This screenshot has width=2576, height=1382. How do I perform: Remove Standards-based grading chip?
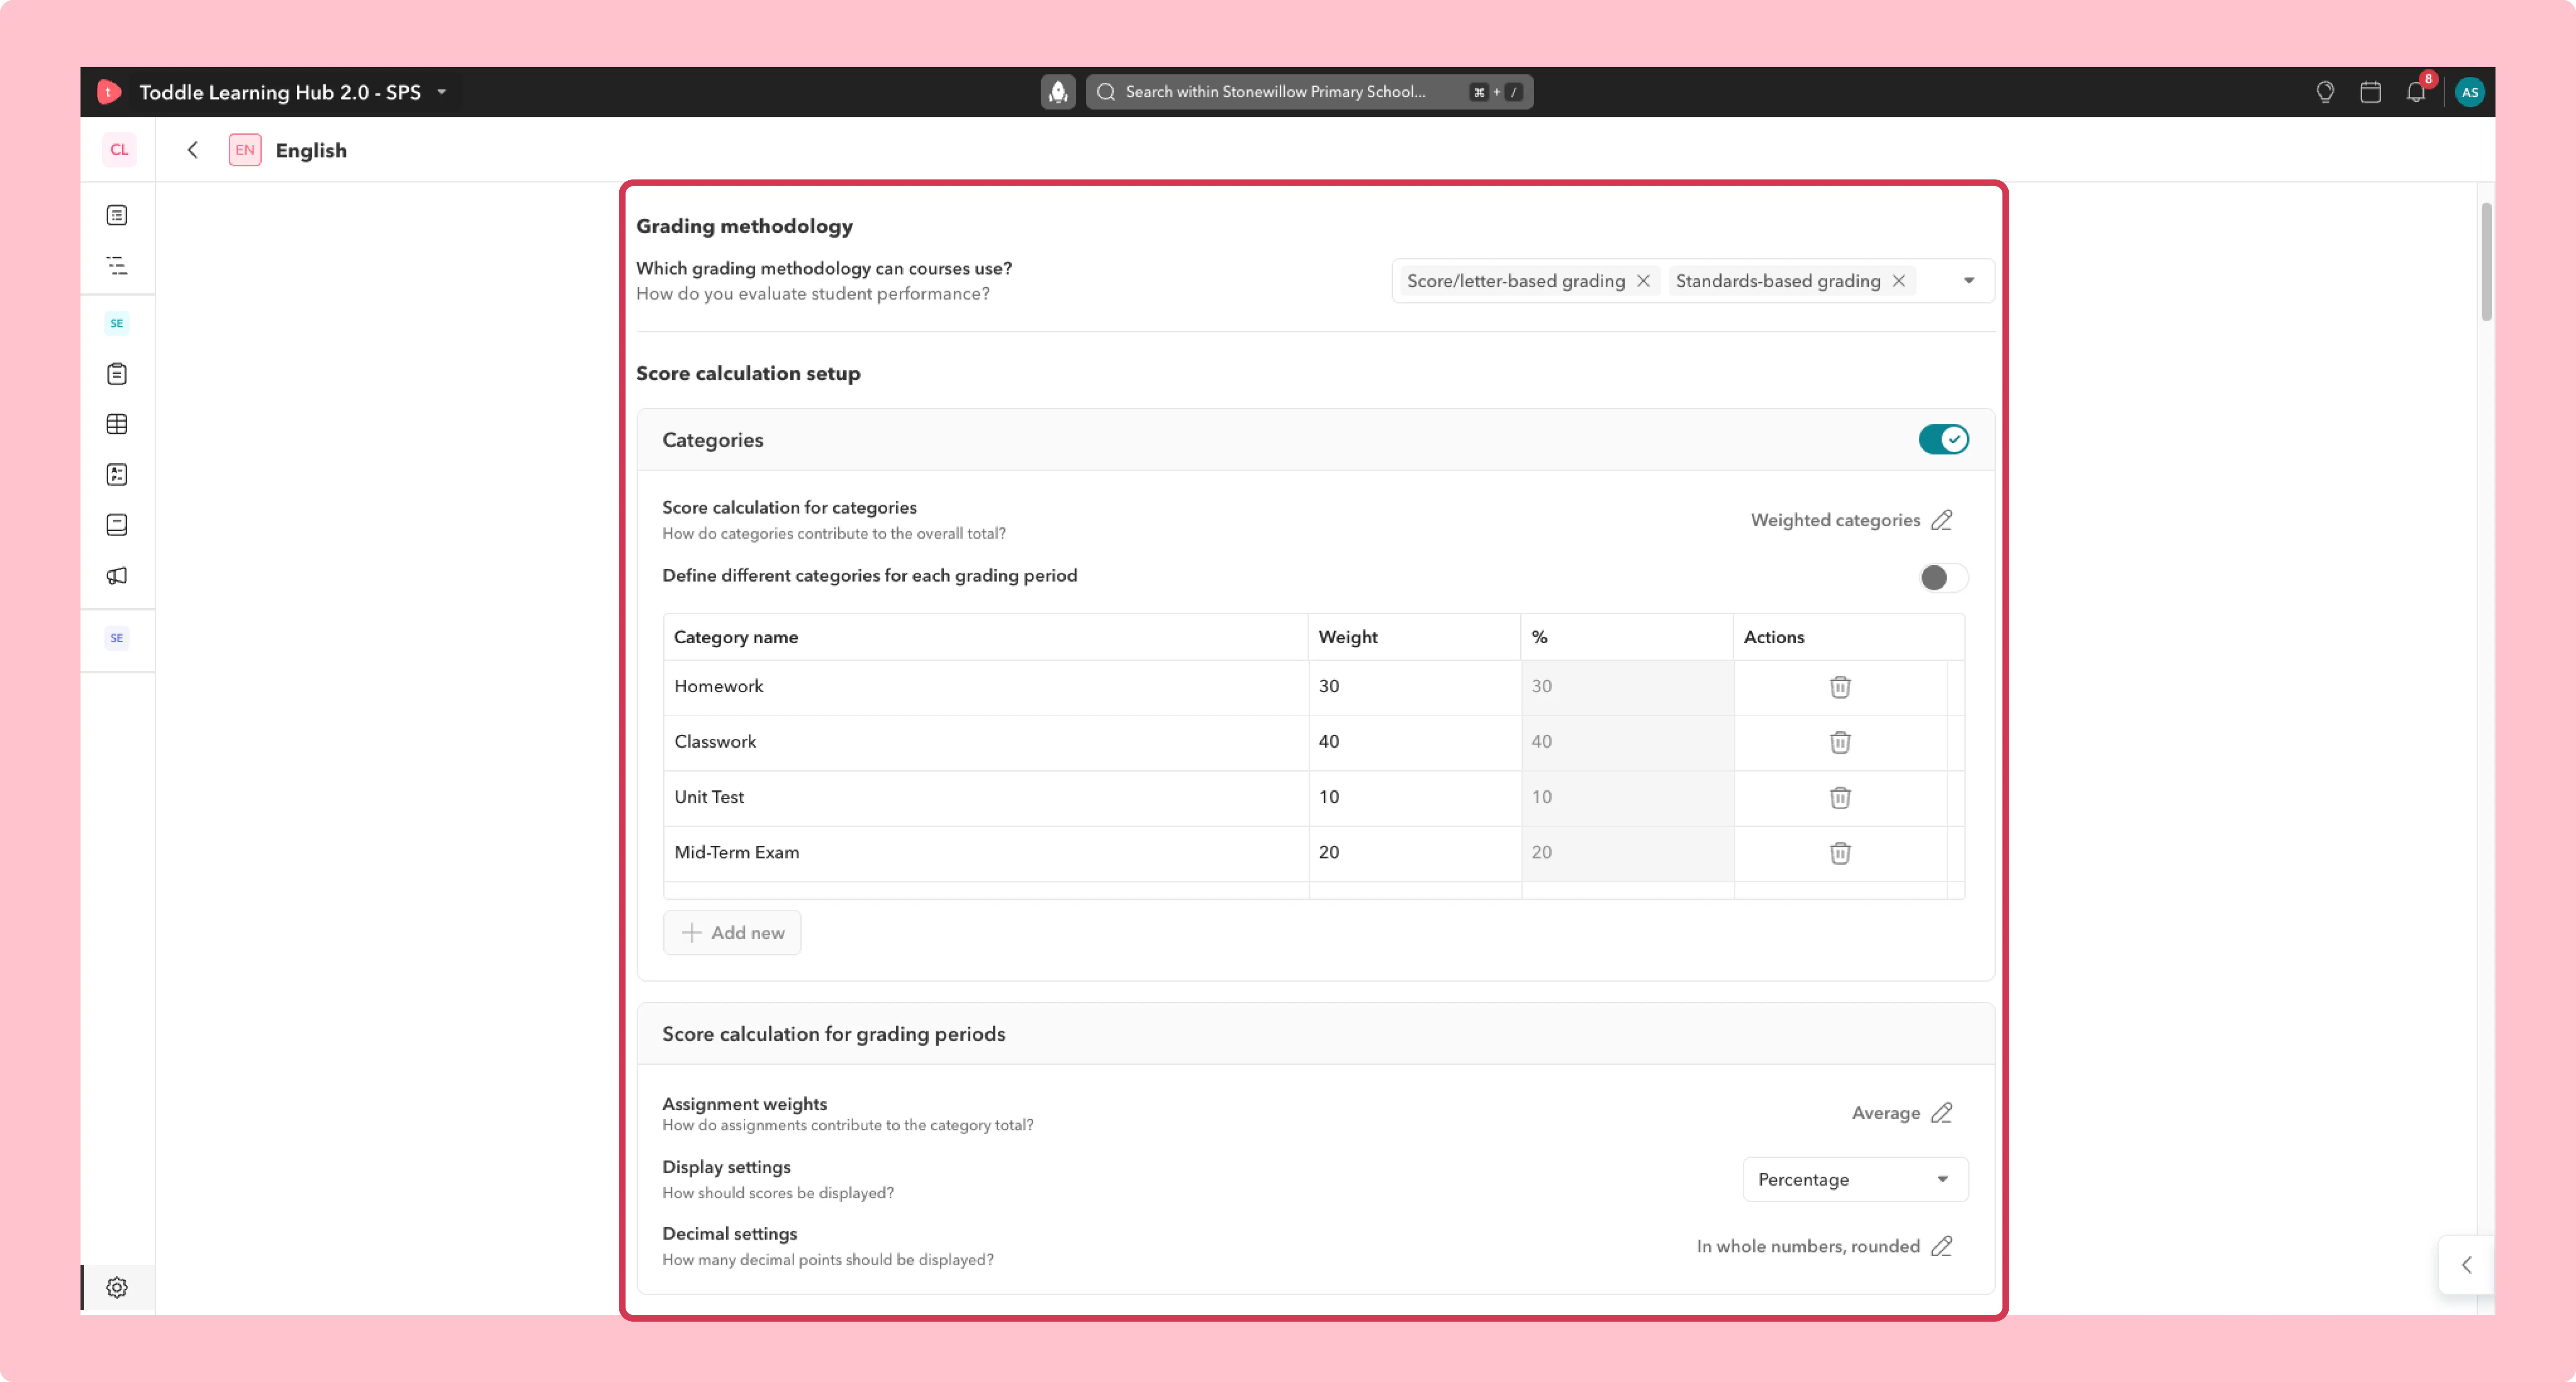(1898, 281)
